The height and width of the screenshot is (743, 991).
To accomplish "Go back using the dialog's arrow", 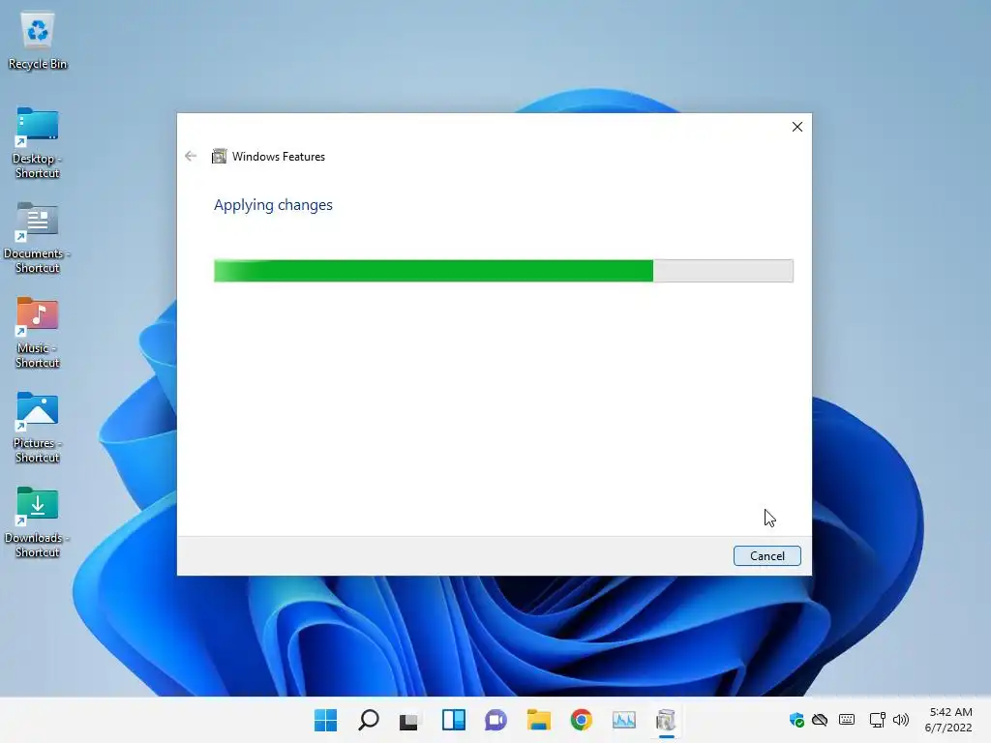I will (x=191, y=156).
